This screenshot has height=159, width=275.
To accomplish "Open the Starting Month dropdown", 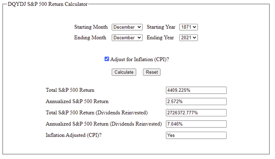I will click(x=127, y=27).
